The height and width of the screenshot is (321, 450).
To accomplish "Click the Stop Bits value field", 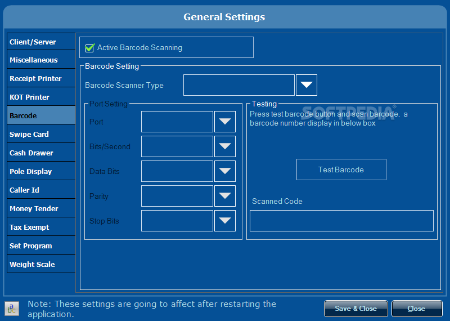I will pyautogui.click(x=177, y=220).
